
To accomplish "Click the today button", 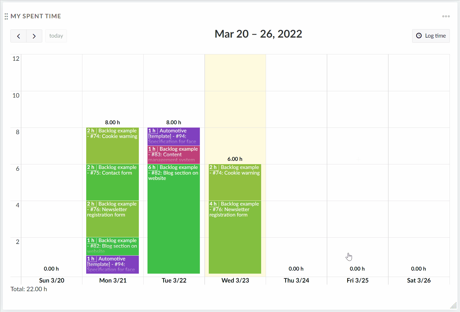I will click(56, 36).
